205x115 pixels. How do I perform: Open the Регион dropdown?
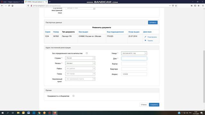pos(80,63)
